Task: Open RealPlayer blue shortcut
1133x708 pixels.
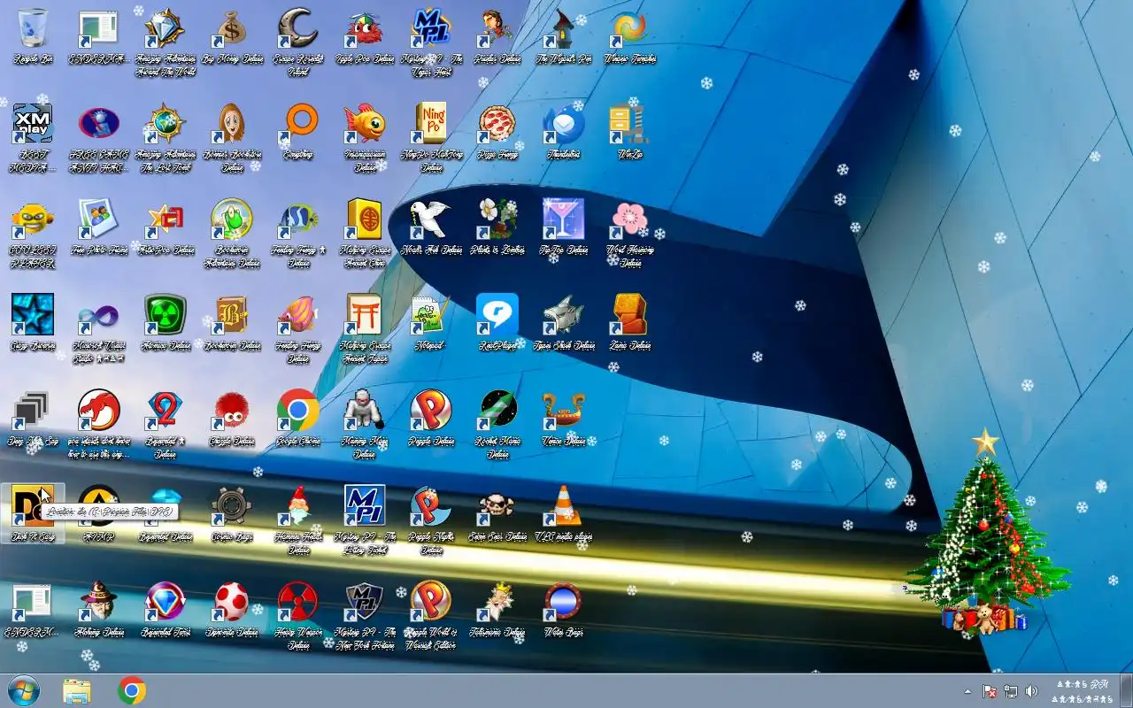Action: (x=497, y=315)
